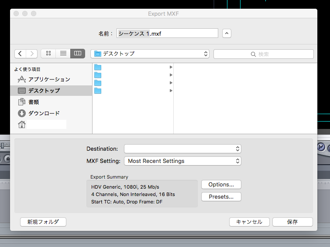330x247 pixels.
Task: Click the 名前 filename text field
Action: click(167, 34)
